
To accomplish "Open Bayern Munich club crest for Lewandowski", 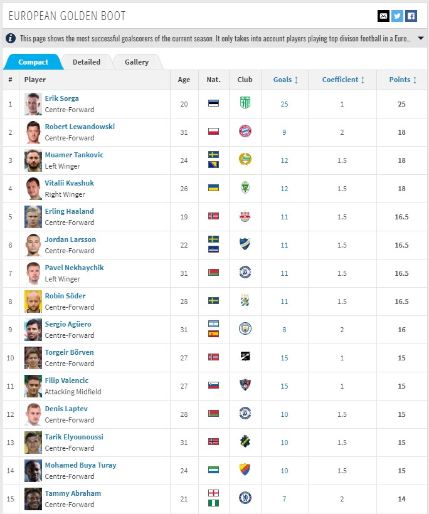I will coord(245,132).
